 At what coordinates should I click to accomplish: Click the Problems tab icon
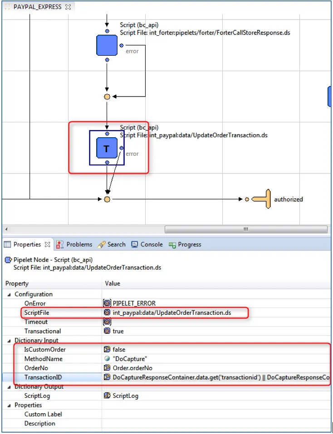coord(59,244)
